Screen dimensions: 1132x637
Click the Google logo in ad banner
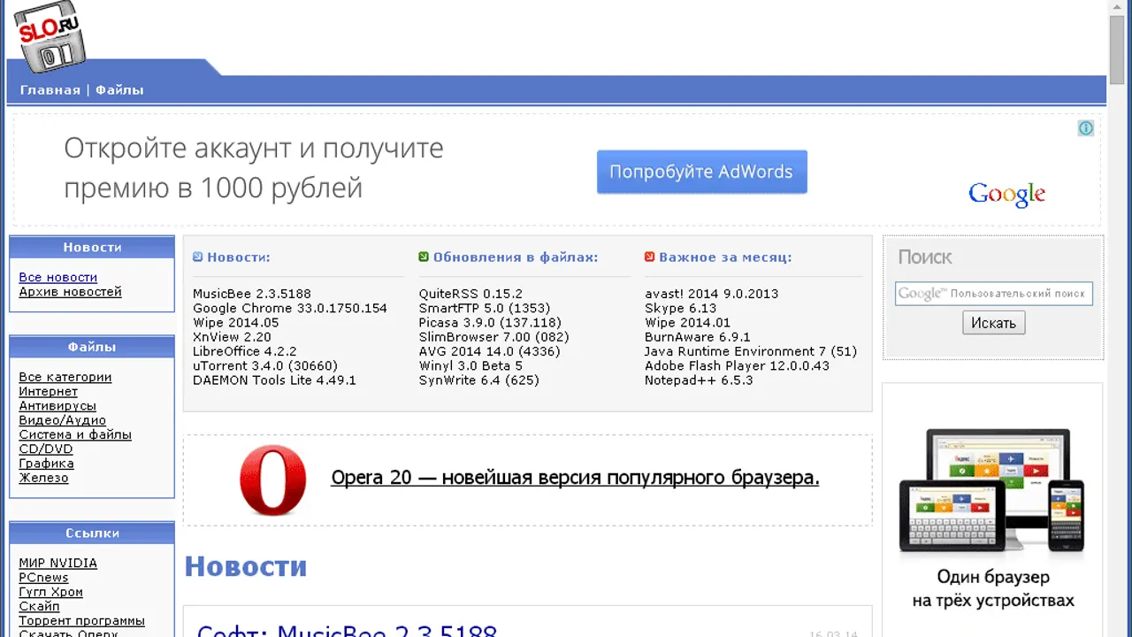pos(1006,195)
